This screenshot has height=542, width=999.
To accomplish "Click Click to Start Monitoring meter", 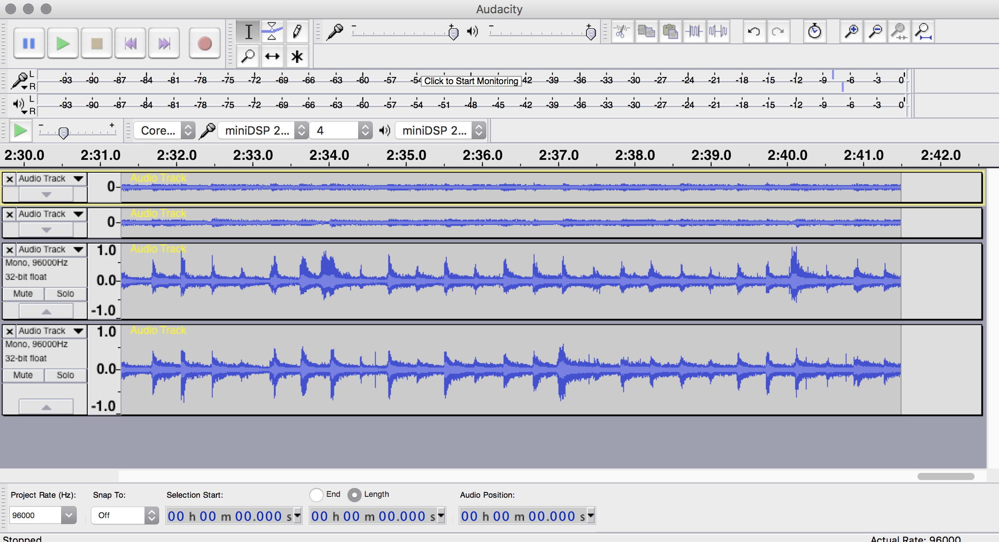I will [x=471, y=81].
